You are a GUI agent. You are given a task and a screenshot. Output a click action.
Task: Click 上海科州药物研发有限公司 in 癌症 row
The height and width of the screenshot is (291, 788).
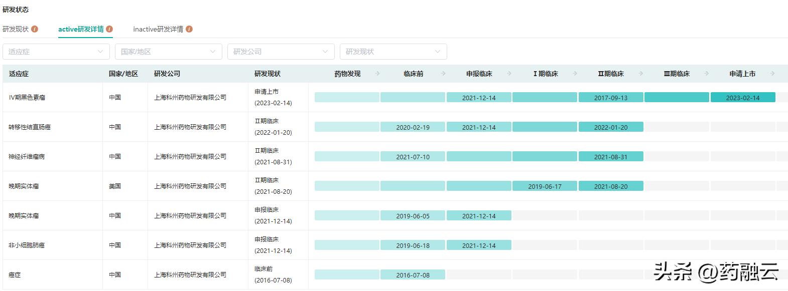click(190, 275)
